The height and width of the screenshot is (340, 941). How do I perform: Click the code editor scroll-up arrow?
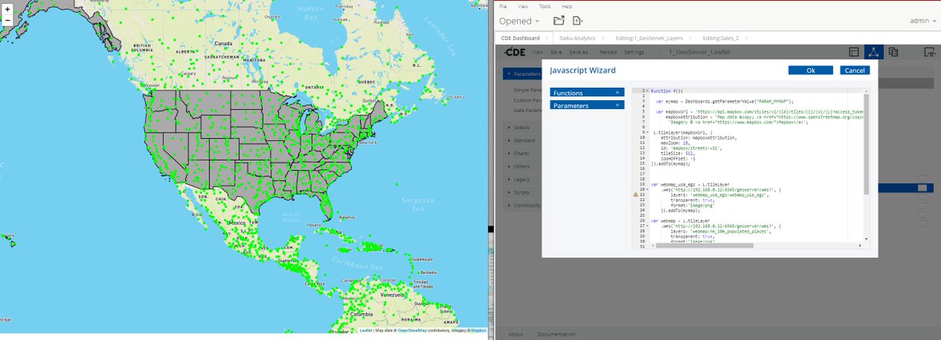coord(867,91)
